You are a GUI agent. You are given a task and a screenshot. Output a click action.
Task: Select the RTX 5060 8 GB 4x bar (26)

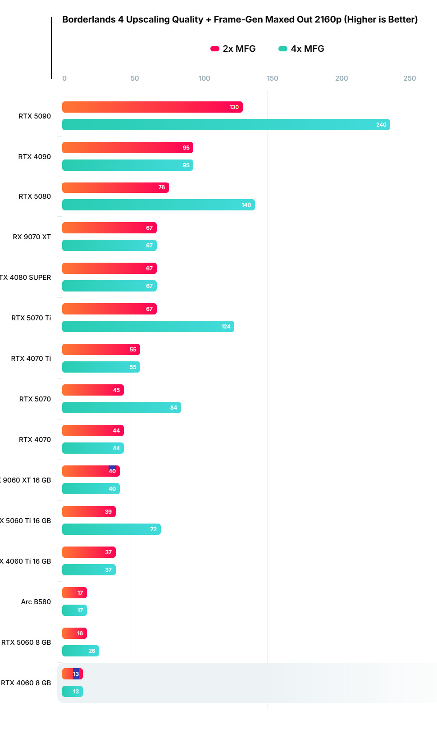(x=80, y=651)
